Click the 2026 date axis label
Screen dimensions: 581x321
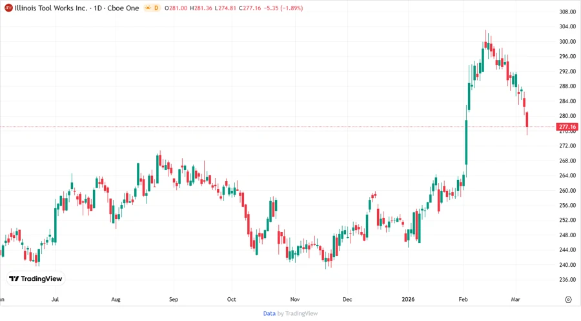408,299
